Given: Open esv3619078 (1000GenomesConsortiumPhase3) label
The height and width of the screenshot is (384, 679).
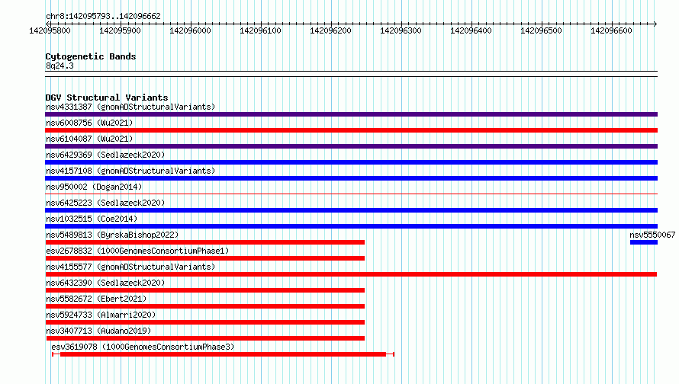Looking at the screenshot, I should point(143,347).
